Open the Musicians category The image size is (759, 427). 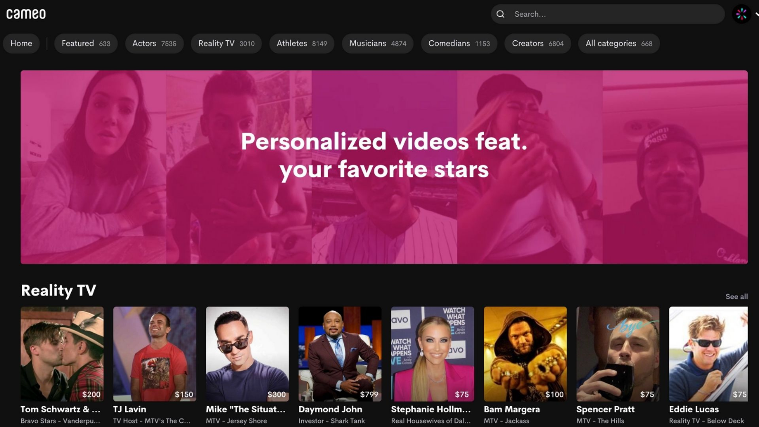coord(378,44)
